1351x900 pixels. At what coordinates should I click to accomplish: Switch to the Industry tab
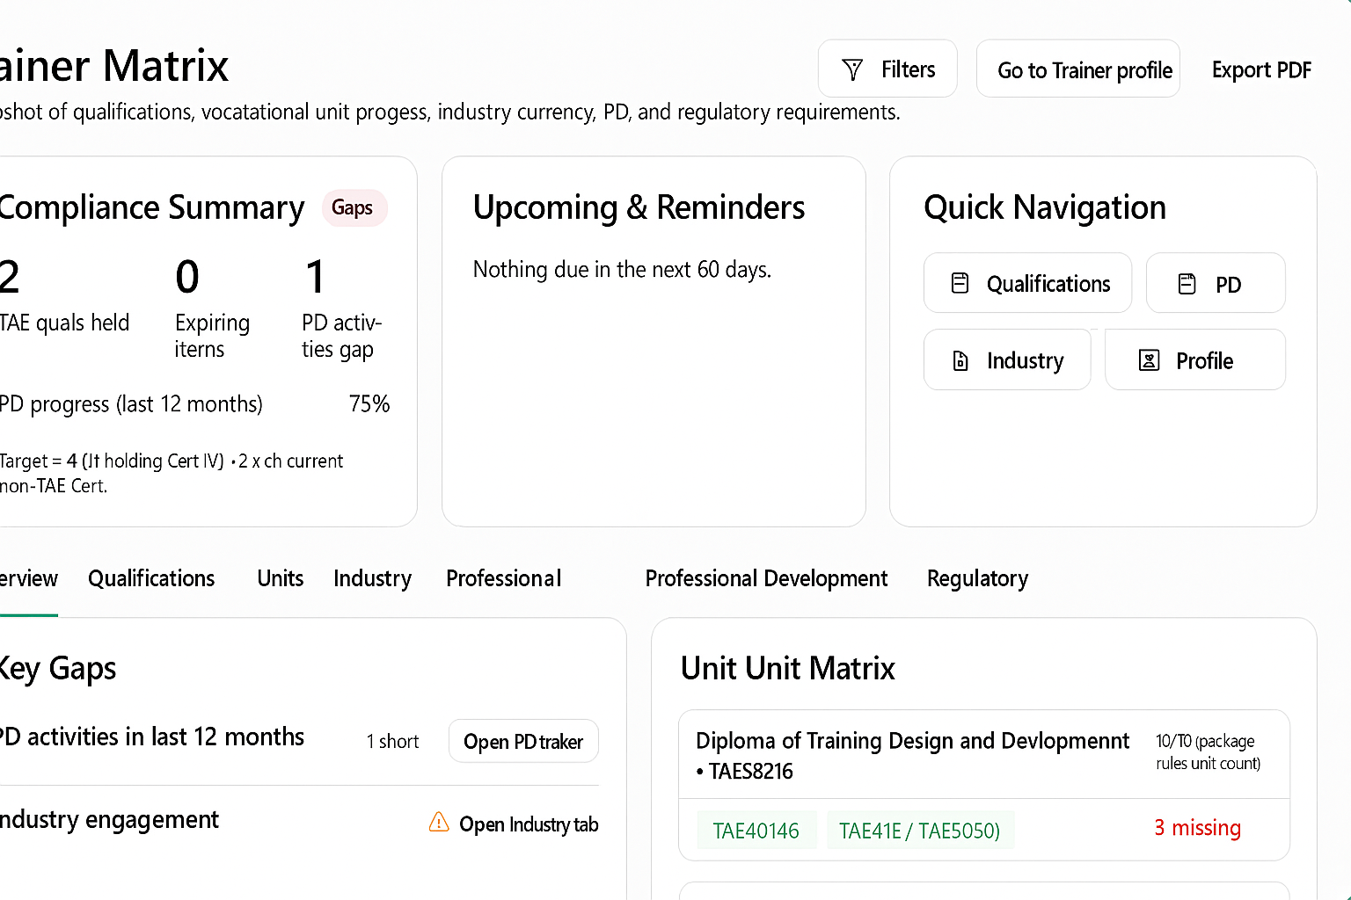tap(372, 578)
